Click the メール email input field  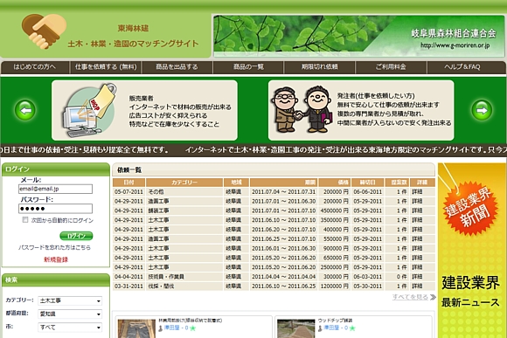coord(55,189)
